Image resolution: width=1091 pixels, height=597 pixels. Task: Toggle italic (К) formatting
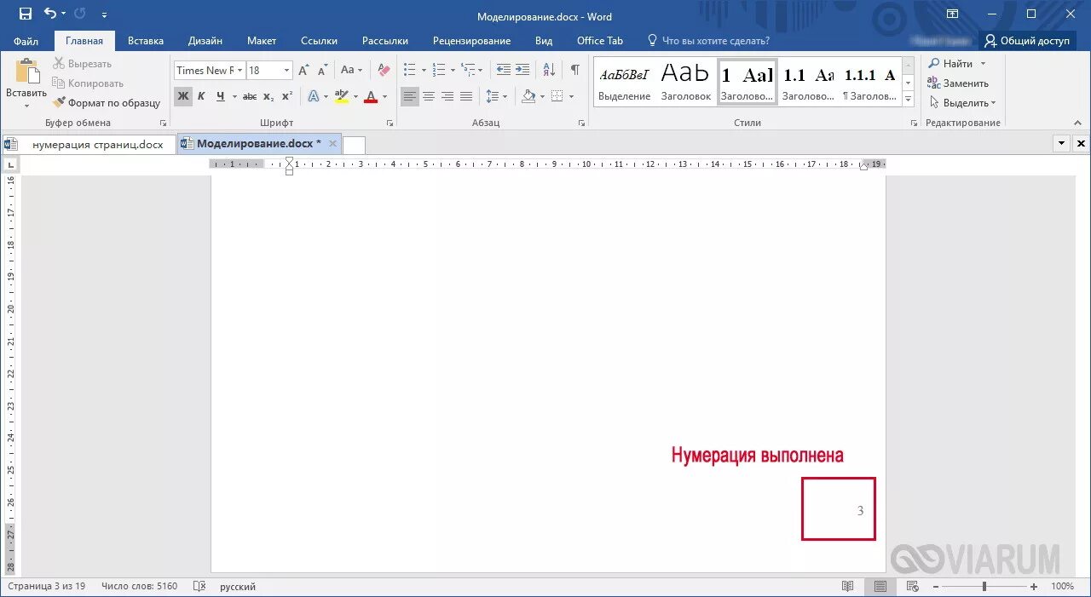[x=202, y=96]
